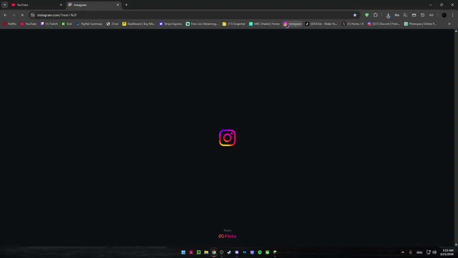
Task: Open the Discord | Friends bookmark
Action: click(x=384, y=24)
